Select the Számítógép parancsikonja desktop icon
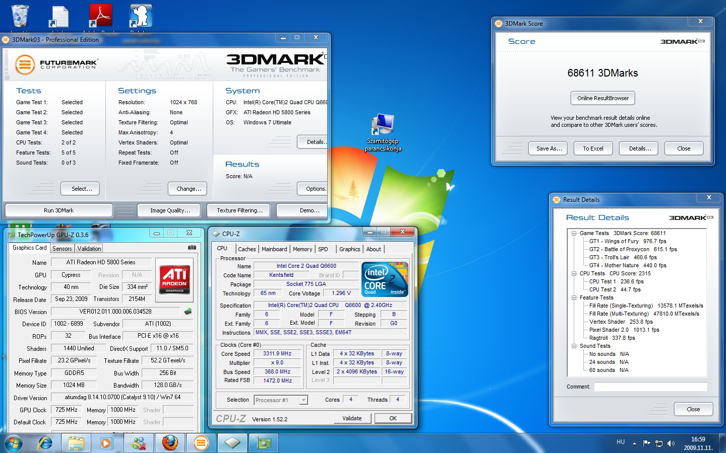 [383, 133]
